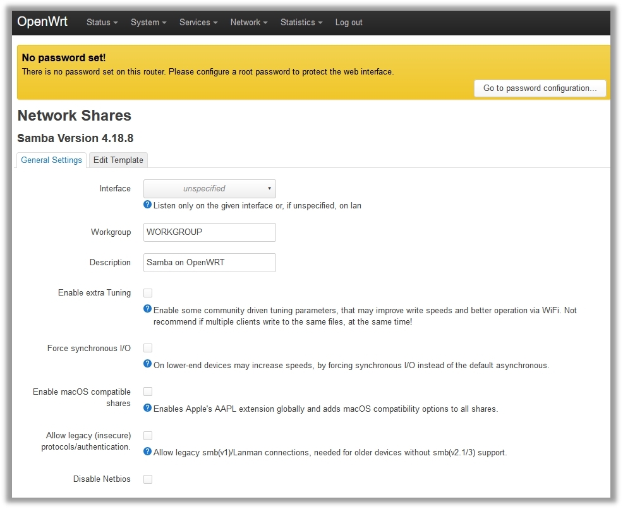Switch to the Edit Template tab

pyautogui.click(x=118, y=160)
